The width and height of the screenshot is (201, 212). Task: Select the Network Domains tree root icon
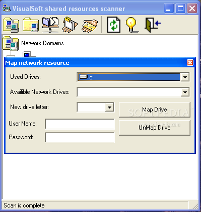(x=11, y=44)
